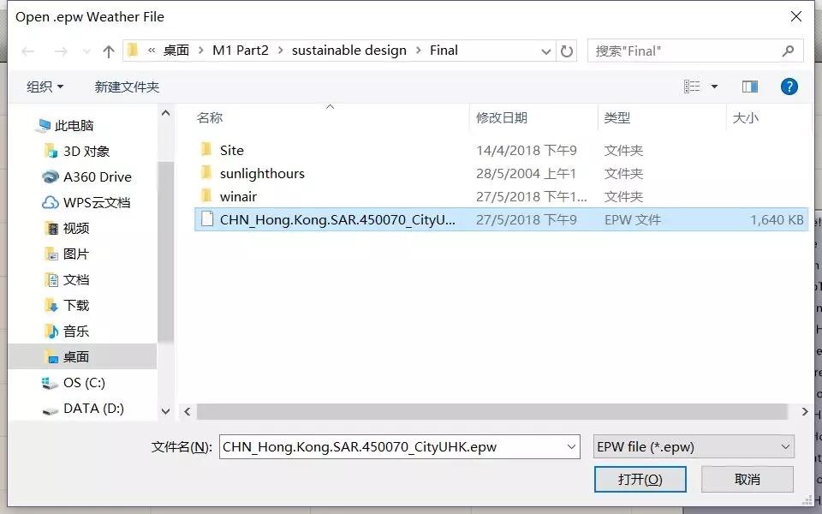Viewport: 822px width, 514px height.
Task: Sort by 修改日期 column header
Action: coord(502,117)
